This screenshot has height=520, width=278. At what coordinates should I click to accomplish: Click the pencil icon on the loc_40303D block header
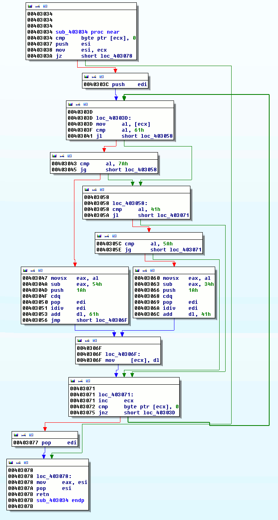(x=78, y=104)
